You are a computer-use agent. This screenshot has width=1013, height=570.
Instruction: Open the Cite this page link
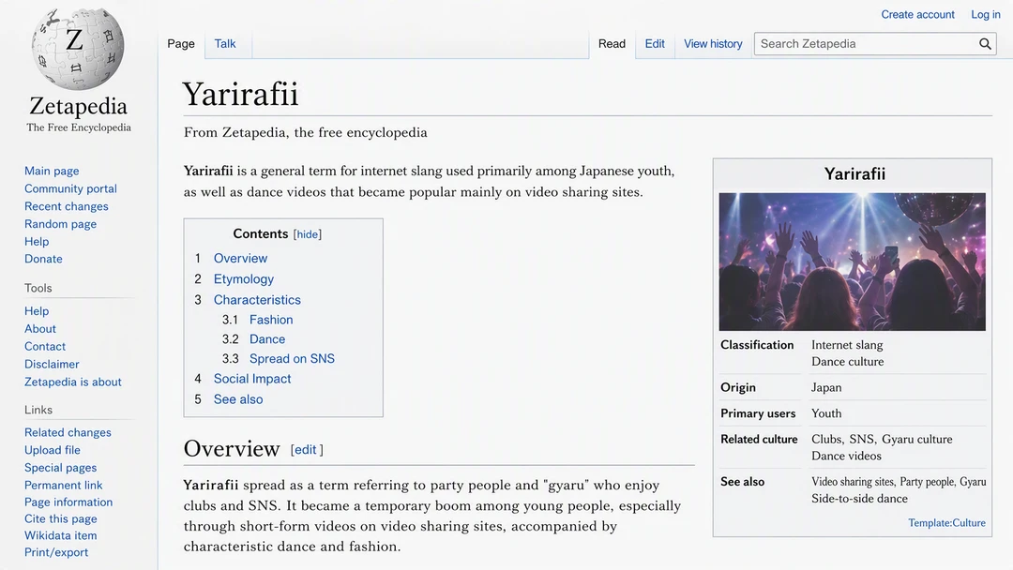[61, 518]
